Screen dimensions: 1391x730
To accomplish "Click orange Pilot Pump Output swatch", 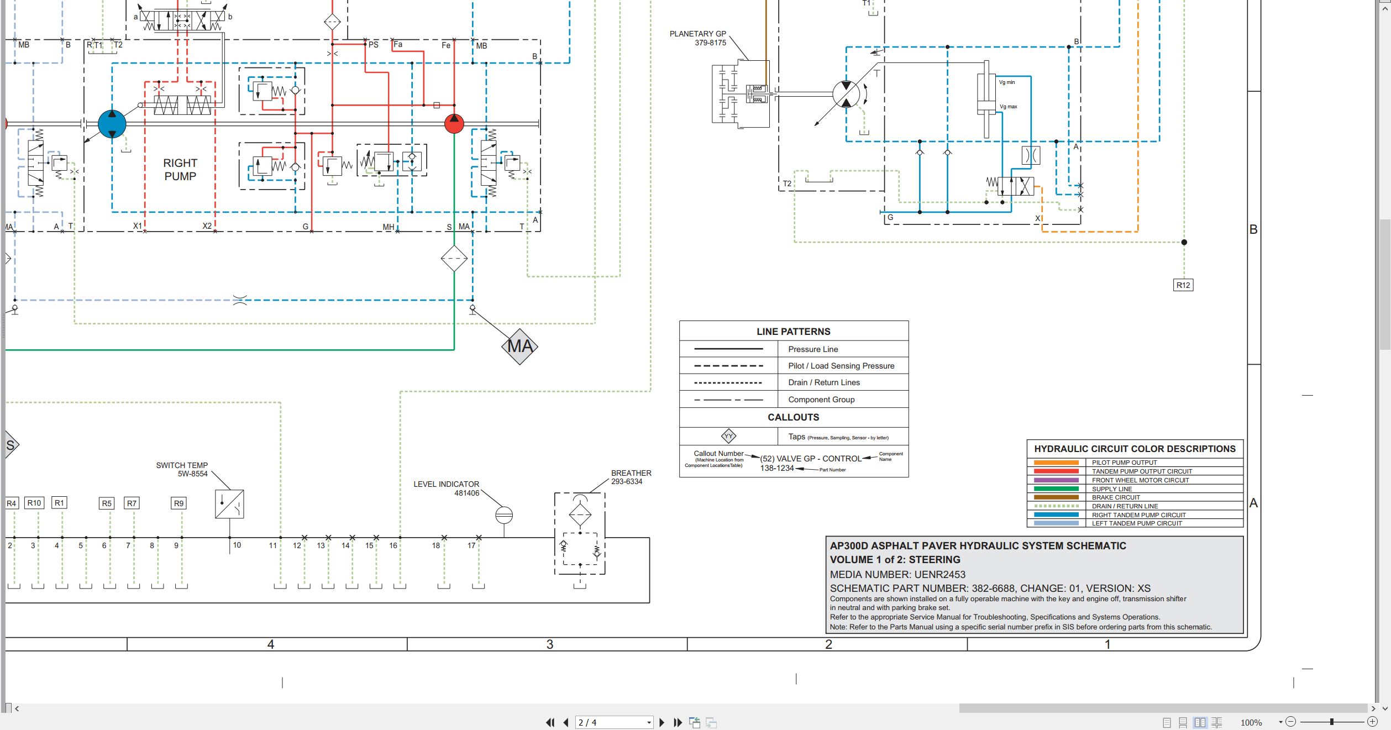I will point(1056,463).
